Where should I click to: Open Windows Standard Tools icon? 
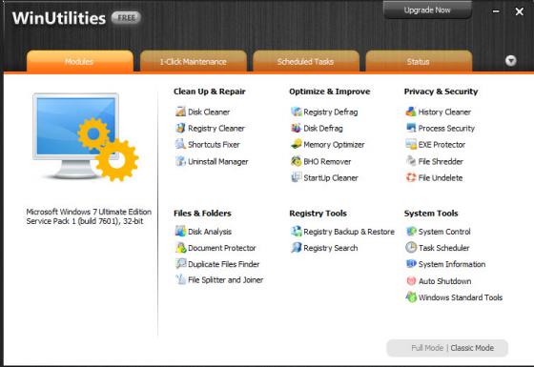coord(411,297)
